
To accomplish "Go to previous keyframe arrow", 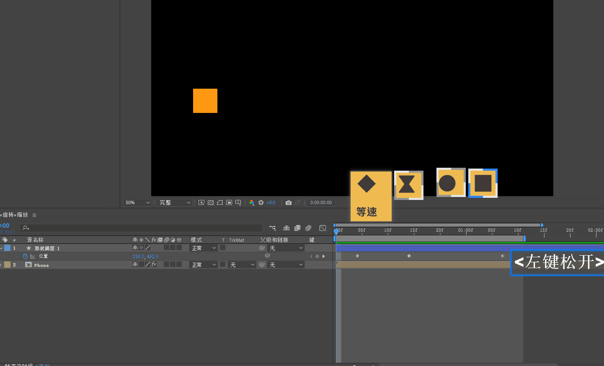I will pyautogui.click(x=311, y=256).
